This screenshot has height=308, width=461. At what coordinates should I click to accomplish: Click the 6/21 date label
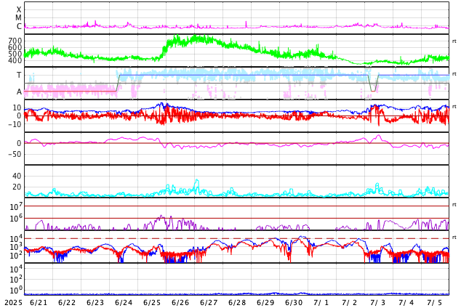[x=39, y=303]
